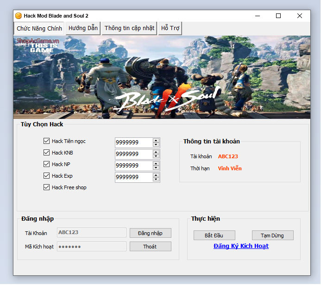321x285 pixels.
Task: Increase the Hack NP value with up arrow
Action: point(156,164)
